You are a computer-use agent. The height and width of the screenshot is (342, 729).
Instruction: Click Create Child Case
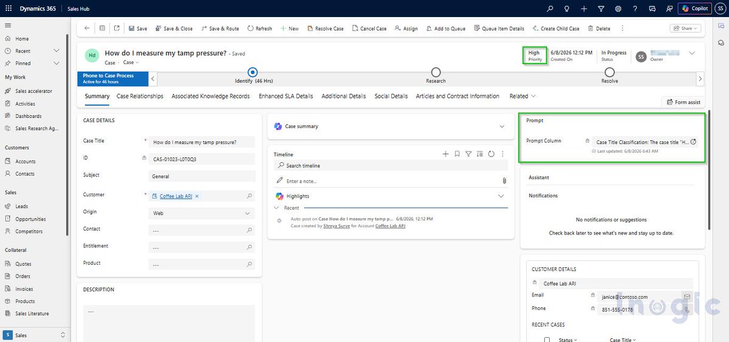tap(556, 29)
